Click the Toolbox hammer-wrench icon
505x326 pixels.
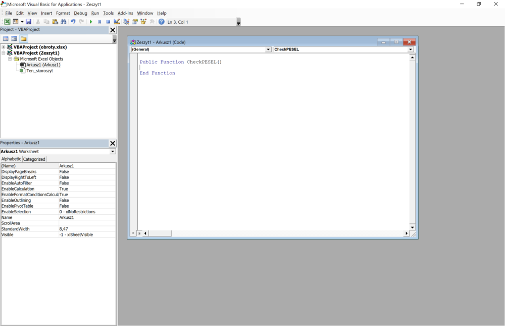point(152,22)
